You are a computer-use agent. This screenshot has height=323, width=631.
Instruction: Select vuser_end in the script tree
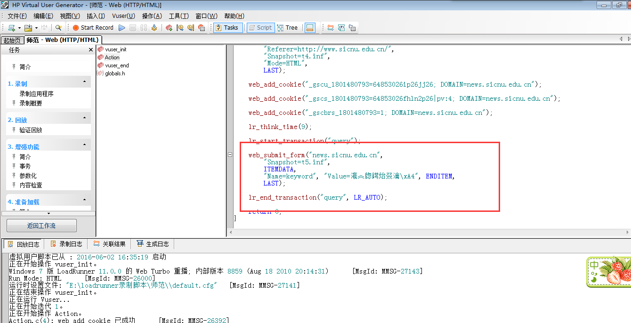point(113,65)
